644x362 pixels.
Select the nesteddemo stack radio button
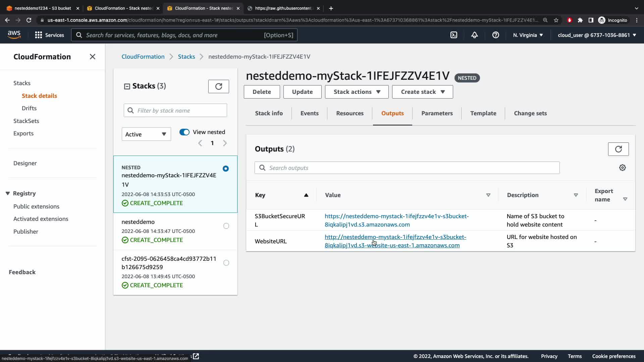click(x=226, y=226)
